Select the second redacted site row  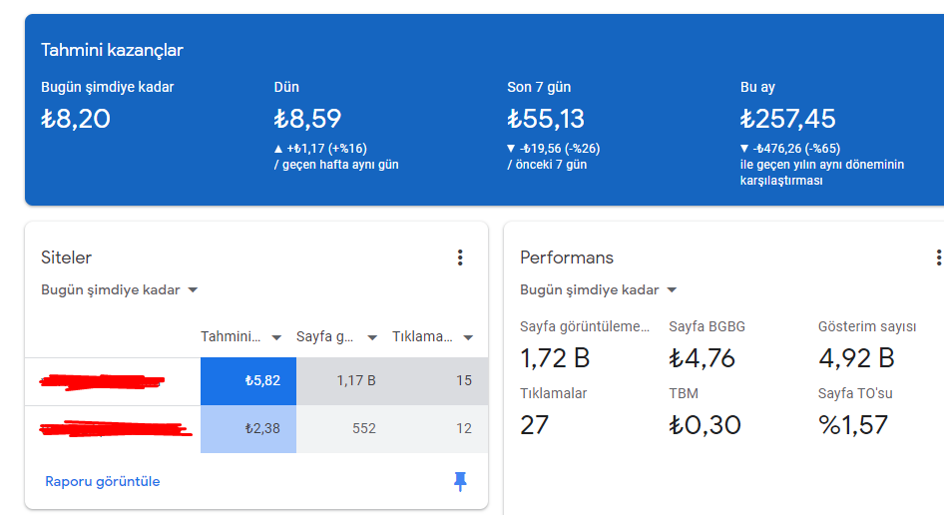pos(256,429)
